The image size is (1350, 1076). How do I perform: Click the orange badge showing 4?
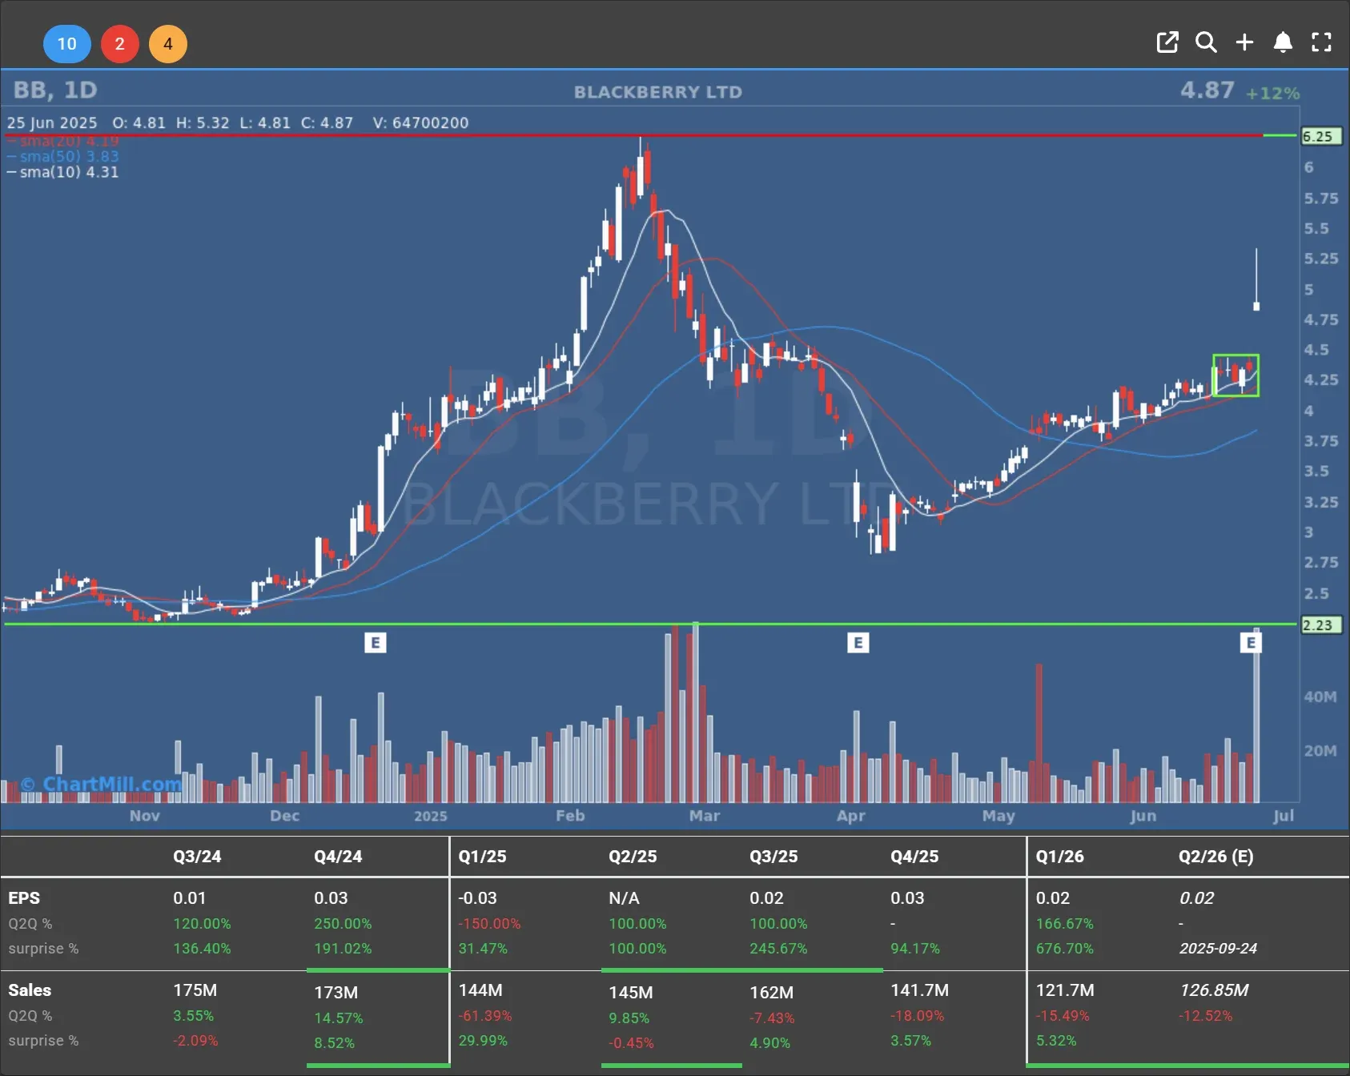click(167, 43)
